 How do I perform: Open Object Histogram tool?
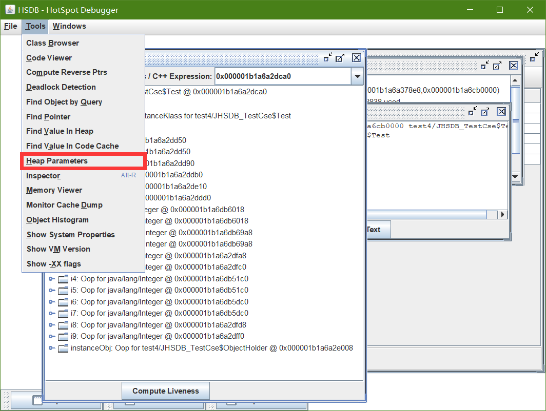tap(83, 220)
